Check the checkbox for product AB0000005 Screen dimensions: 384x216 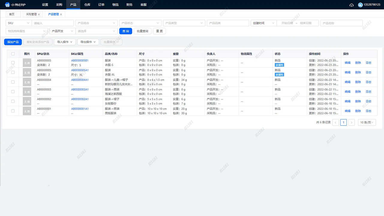pos(13,63)
